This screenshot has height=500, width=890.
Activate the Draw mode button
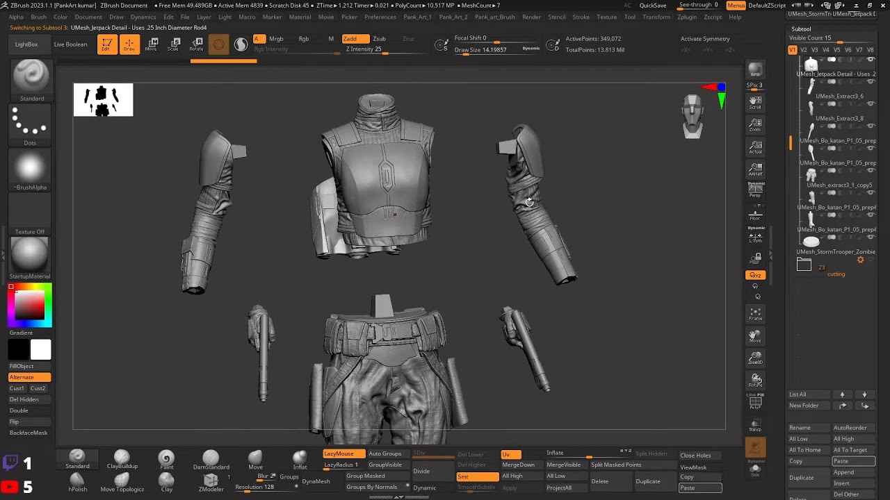[129, 44]
